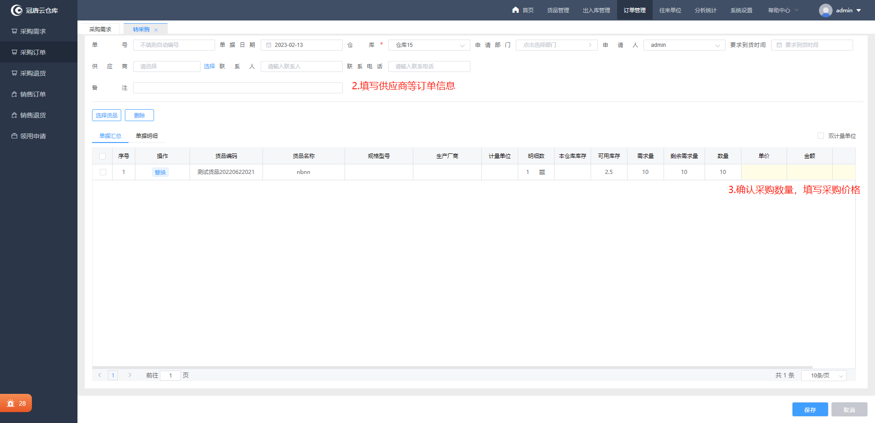Open the 往来单位 menu
The width and height of the screenshot is (875, 423).
670,10
